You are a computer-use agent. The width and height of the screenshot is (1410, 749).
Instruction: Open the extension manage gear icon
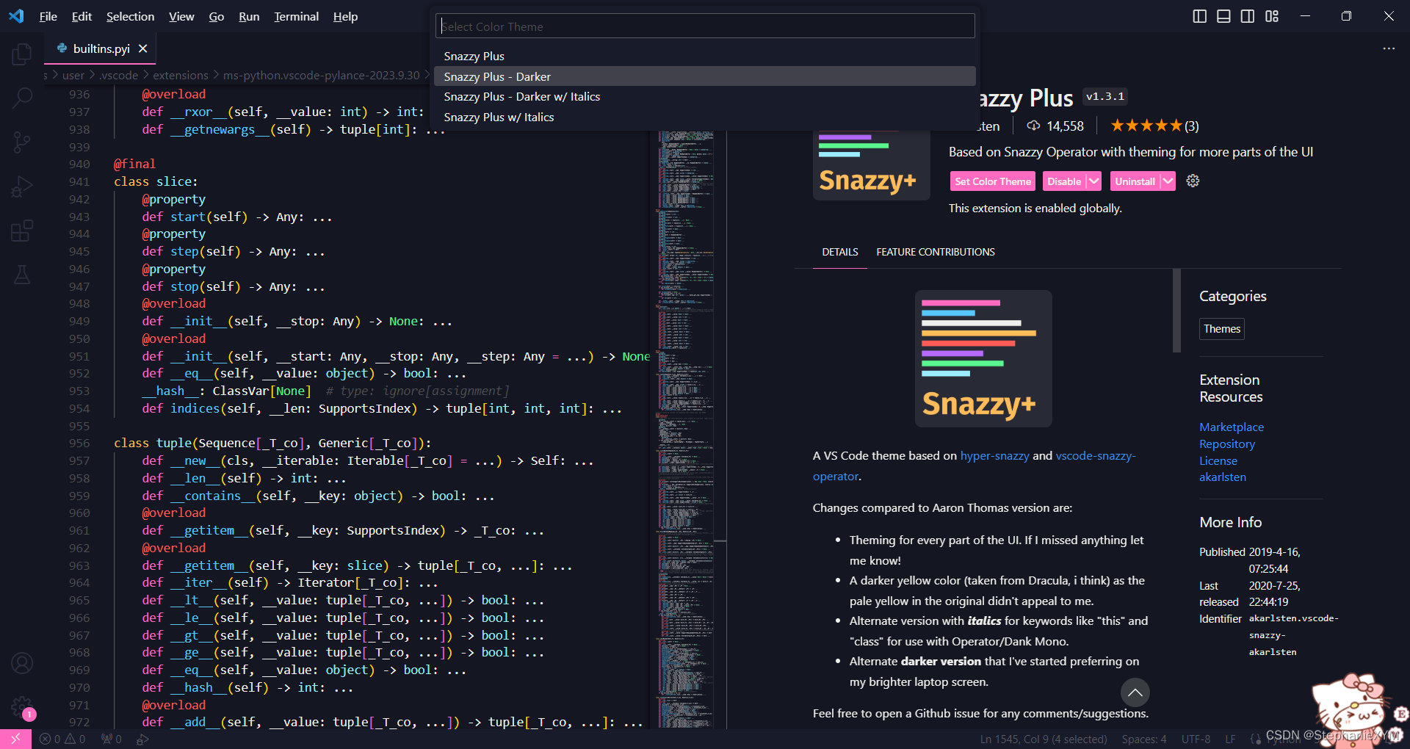tap(1193, 181)
